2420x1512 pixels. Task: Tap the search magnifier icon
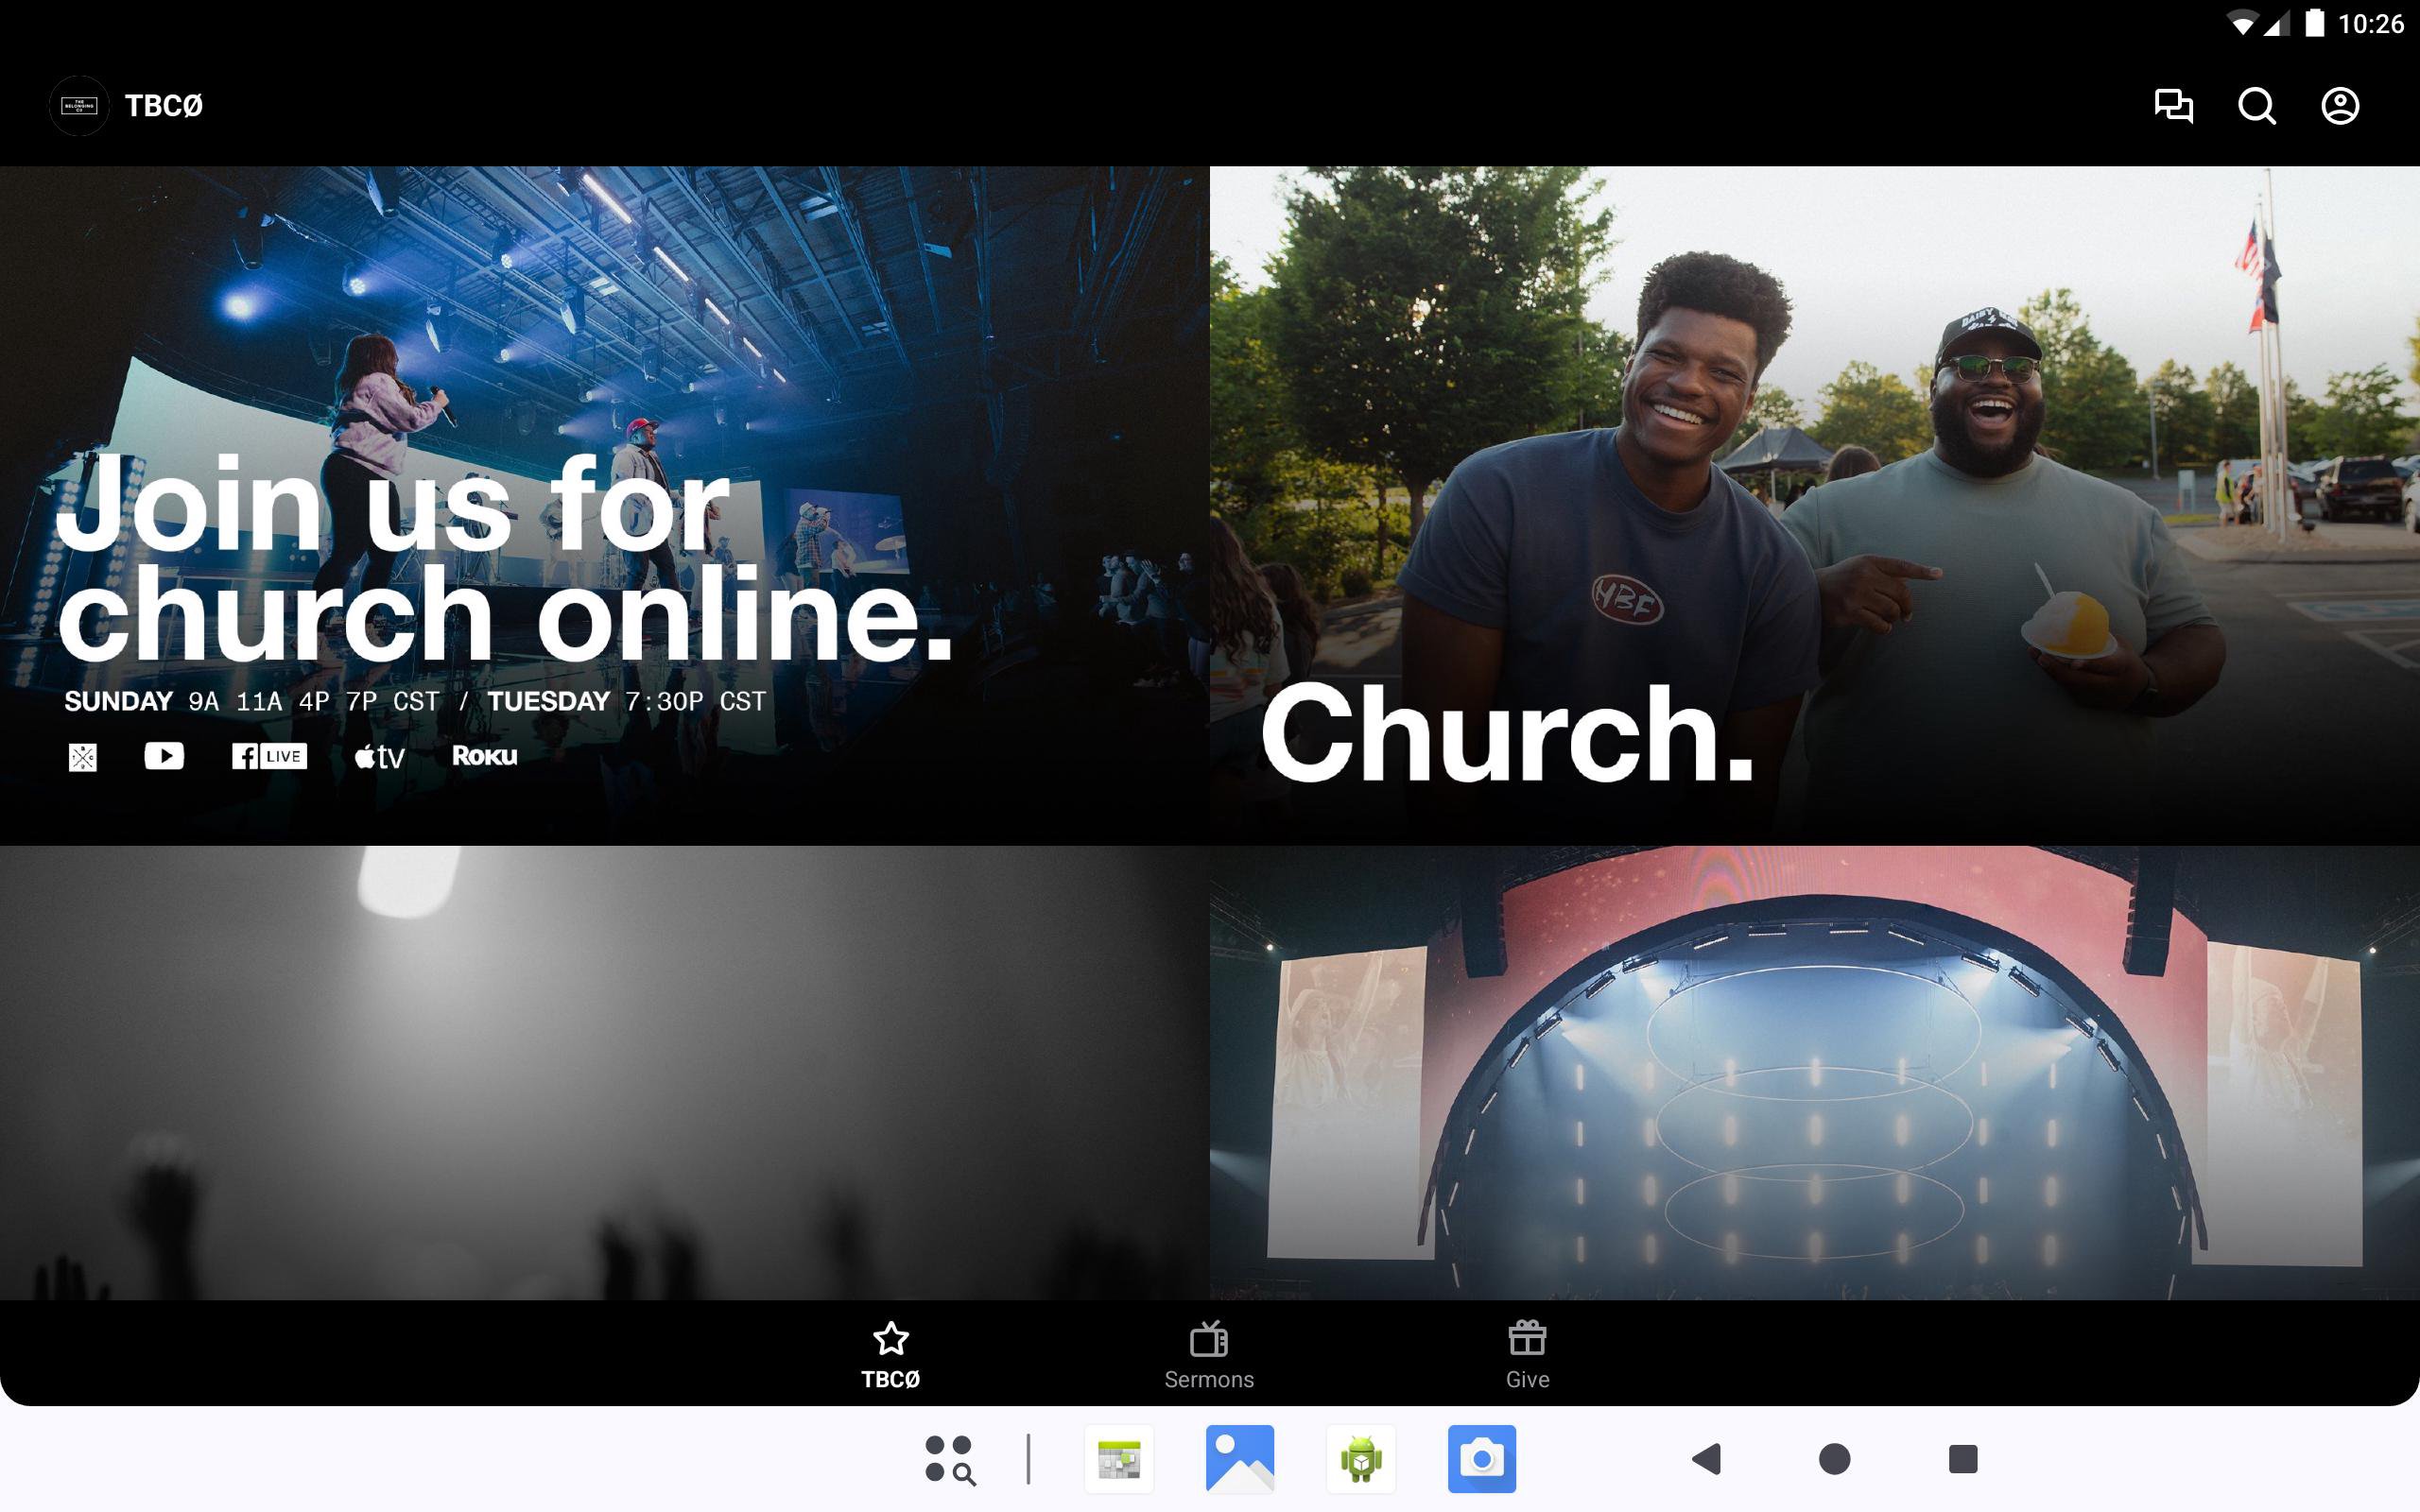point(2256,105)
